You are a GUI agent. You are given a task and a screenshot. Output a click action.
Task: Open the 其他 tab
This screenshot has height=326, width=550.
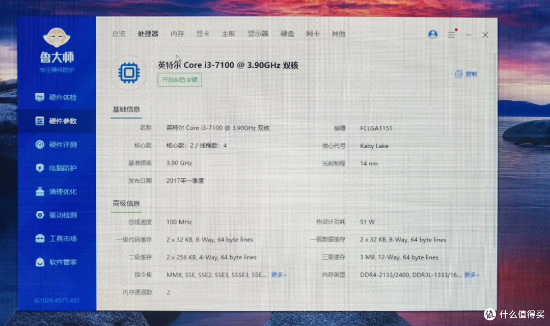click(339, 34)
